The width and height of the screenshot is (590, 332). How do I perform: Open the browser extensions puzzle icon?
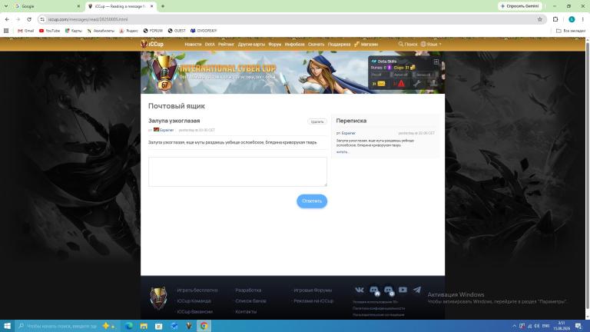pos(555,19)
